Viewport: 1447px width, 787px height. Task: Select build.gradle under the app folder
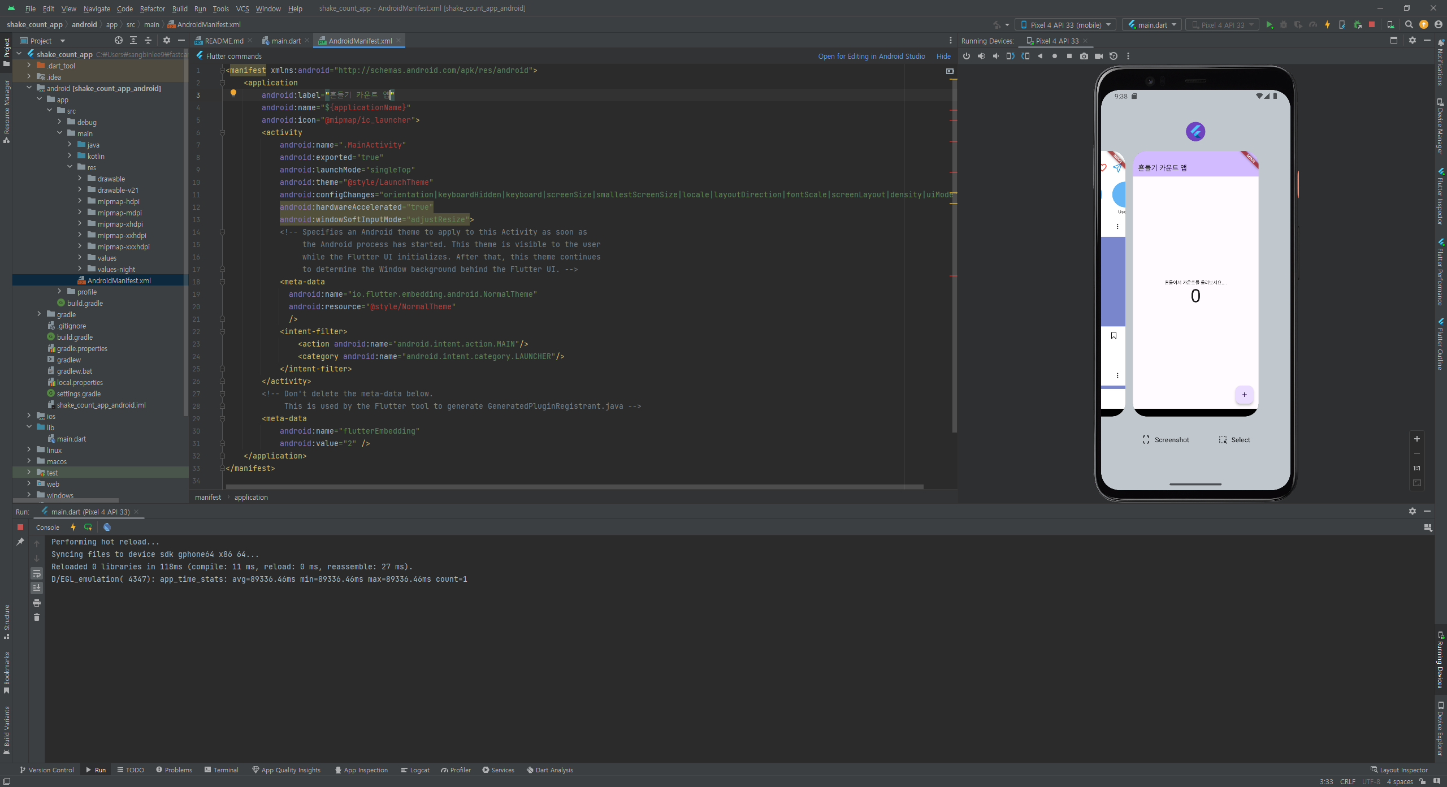point(85,303)
